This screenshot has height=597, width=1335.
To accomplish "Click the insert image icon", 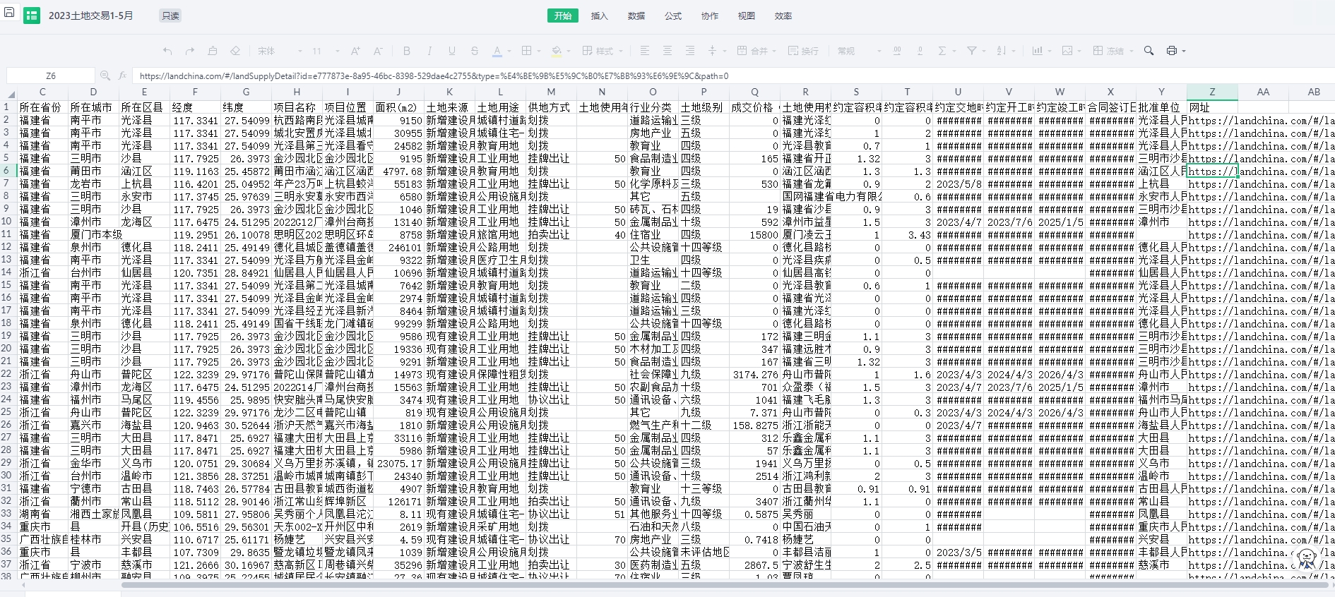I will [1067, 51].
